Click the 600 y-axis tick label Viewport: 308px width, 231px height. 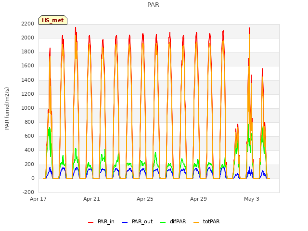29,136
